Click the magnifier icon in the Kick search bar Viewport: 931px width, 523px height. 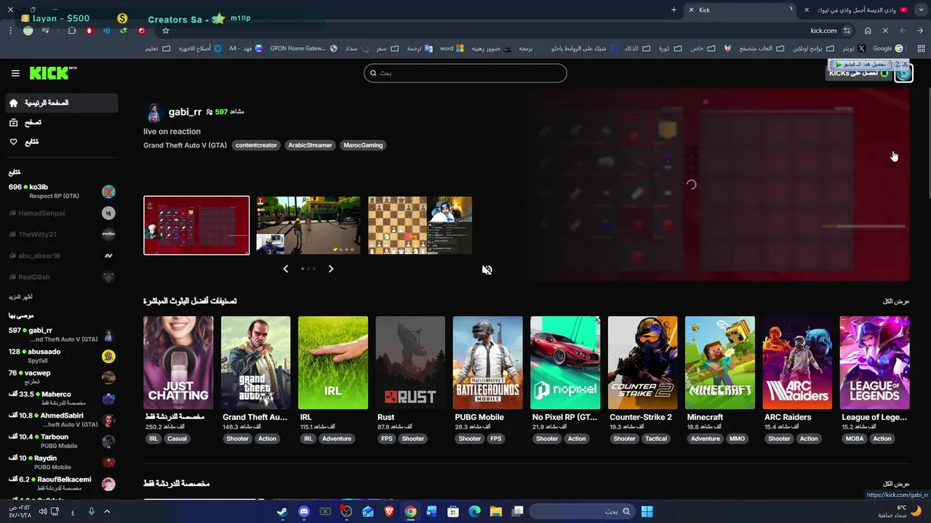(x=373, y=73)
